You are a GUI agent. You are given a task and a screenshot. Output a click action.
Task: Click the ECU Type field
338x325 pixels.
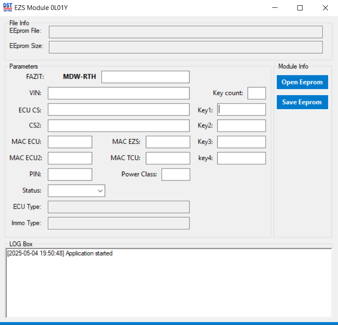click(119, 207)
